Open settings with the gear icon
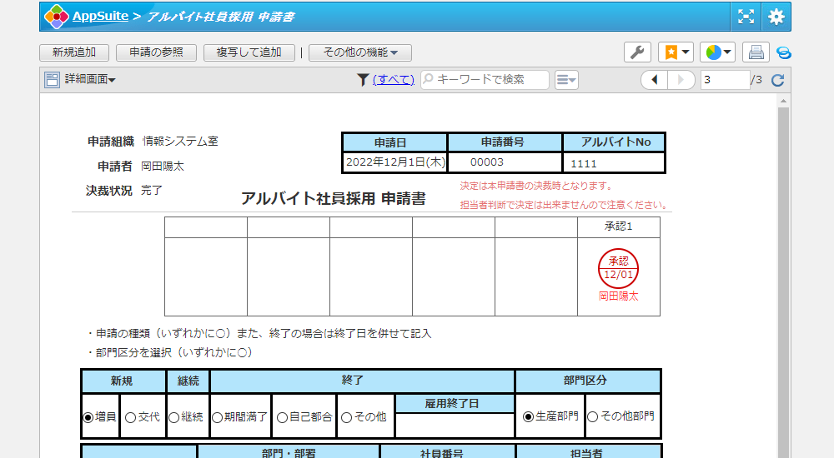Image resolution: width=834 pixels, height=458 pixels. tap(776, 17)
